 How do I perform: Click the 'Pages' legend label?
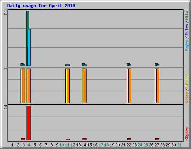tap(187, 45)
